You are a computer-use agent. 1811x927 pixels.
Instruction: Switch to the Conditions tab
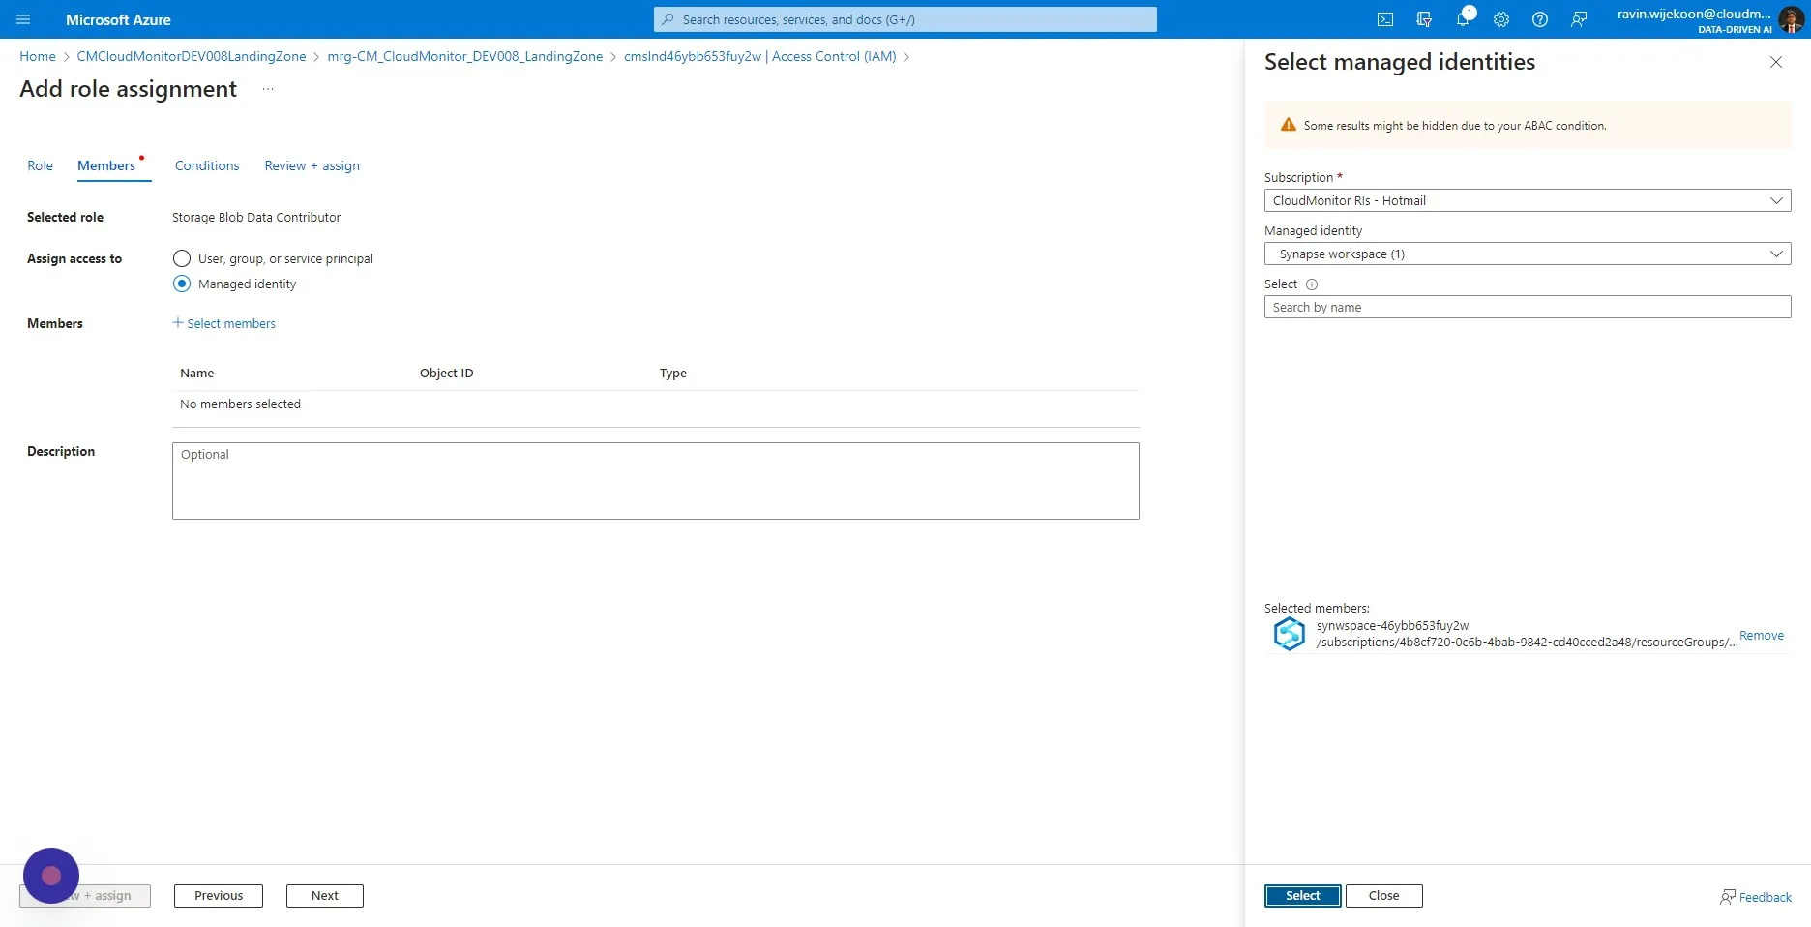coord(207,165)
